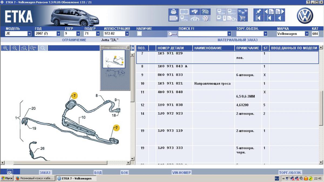Zoom in on the illustration

click(5, 48)
